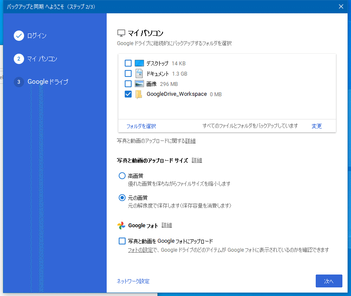
Task: Enable backup for the デスクトップ folder
Action: [x=128, y=63]
